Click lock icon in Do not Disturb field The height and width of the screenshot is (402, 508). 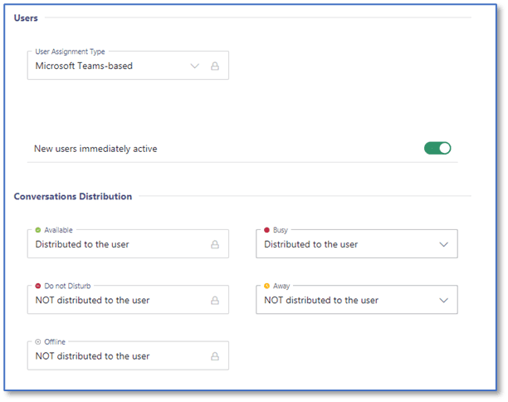coord(215,301)
